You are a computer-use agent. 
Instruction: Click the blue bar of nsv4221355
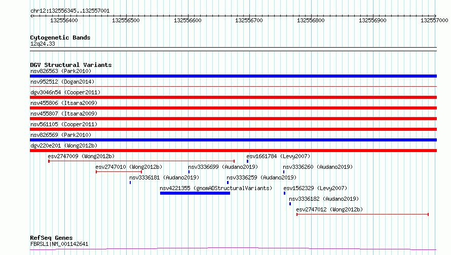(x=195, y=193)
